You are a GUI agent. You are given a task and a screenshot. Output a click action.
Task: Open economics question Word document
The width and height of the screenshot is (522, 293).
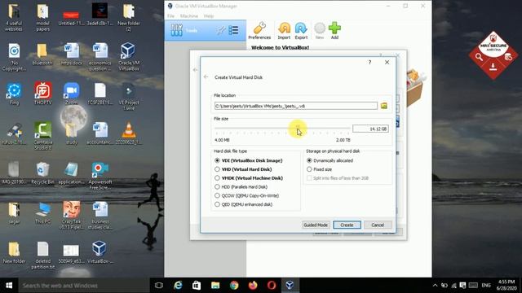coord(100,56)
